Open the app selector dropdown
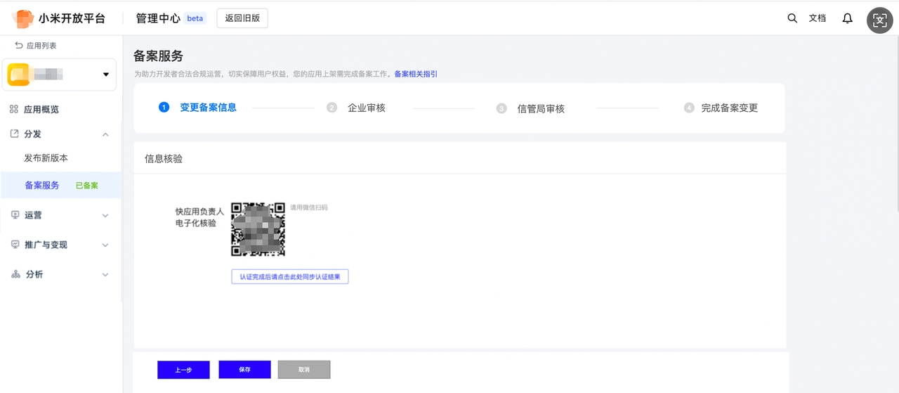 (x=106, y=75)
